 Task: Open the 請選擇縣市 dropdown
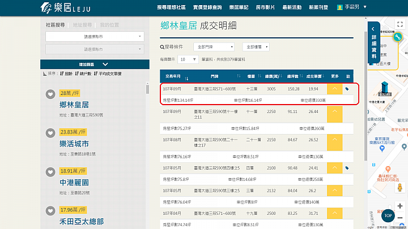(95, 36)
